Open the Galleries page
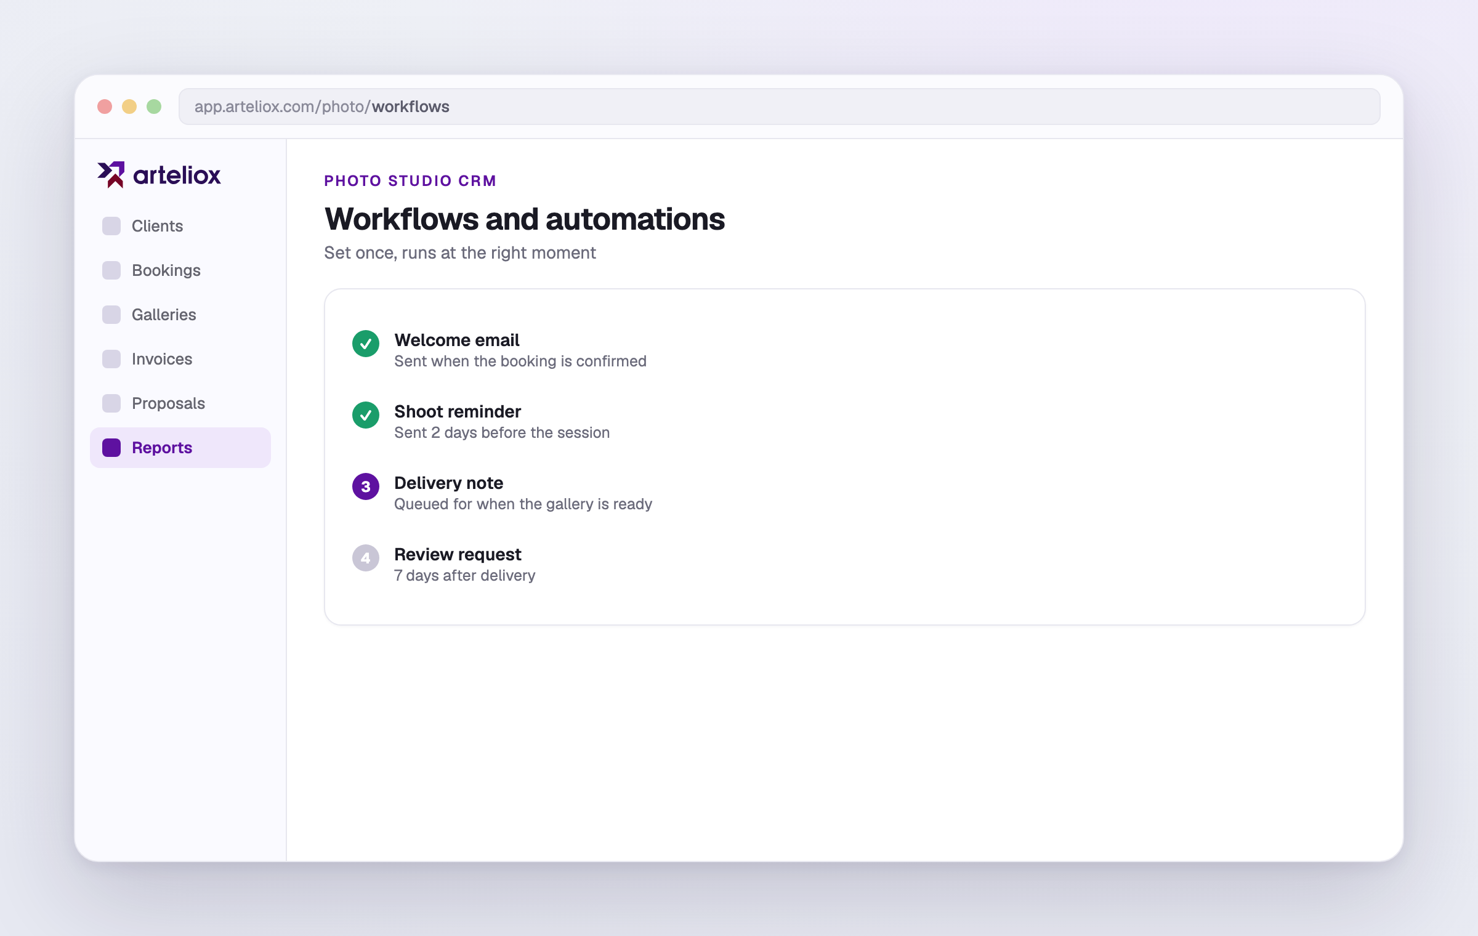1478x936 pixels. click(x=180, y=315)
